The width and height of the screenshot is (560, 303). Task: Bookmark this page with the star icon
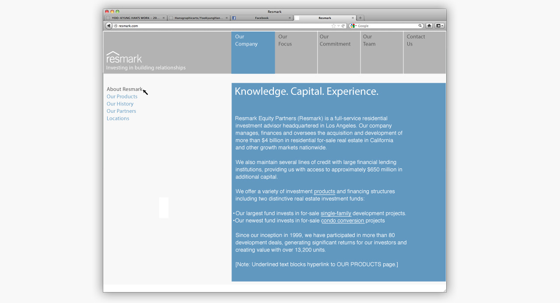point(333,26)
